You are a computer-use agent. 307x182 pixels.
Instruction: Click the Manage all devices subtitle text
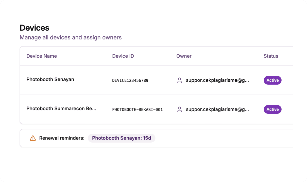pos(71,37)
